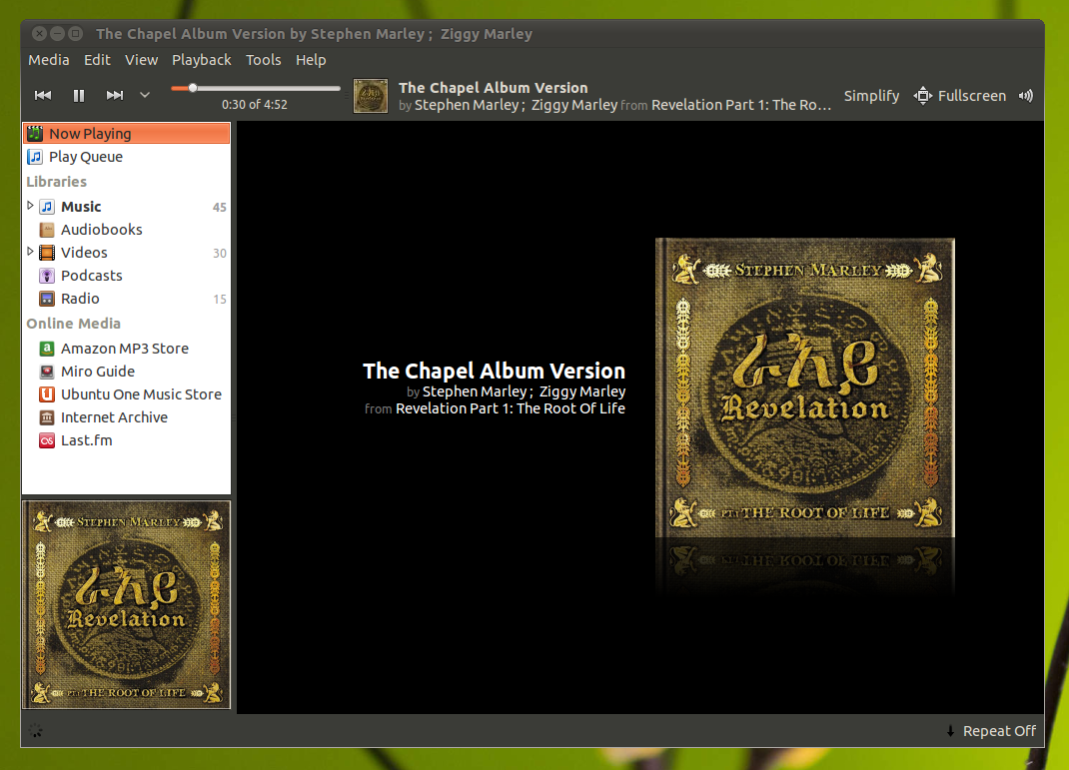
Task: Open Last.fm label
Action: (x=87, y=440)
